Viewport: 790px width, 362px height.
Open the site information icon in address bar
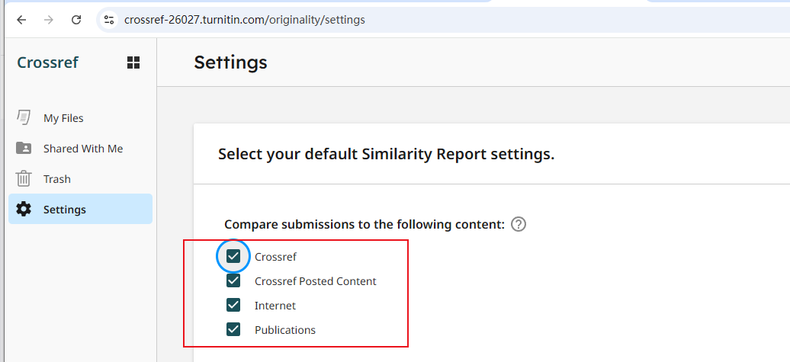point(109,20)
